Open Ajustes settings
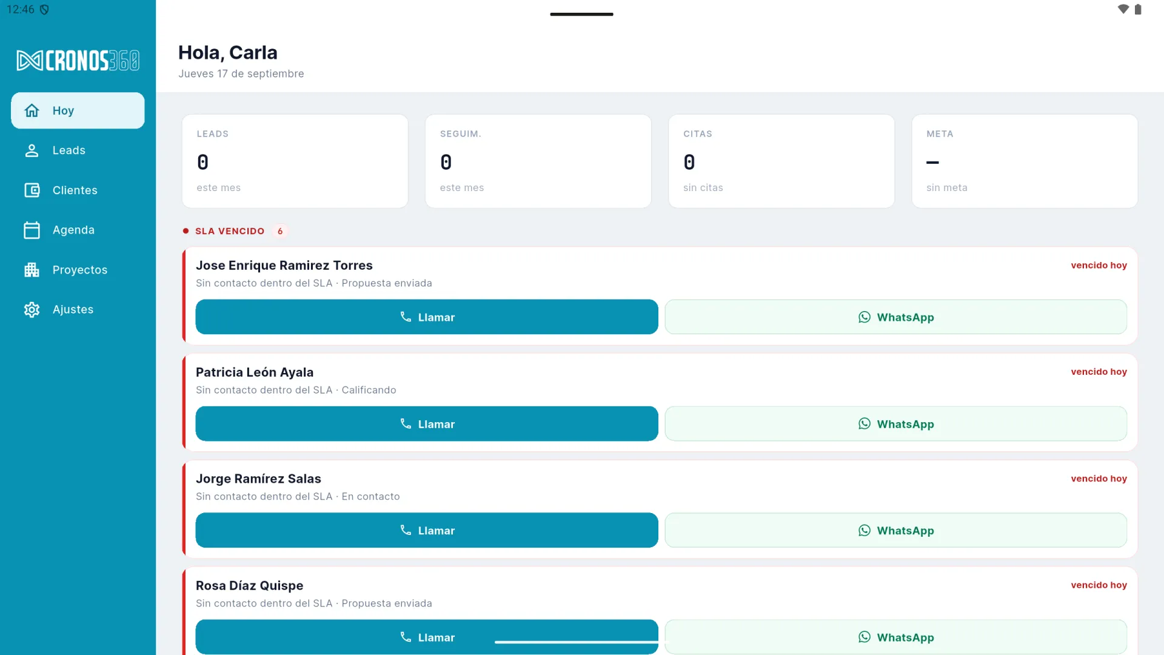1164x655 pixels. (x=78, y=309)
